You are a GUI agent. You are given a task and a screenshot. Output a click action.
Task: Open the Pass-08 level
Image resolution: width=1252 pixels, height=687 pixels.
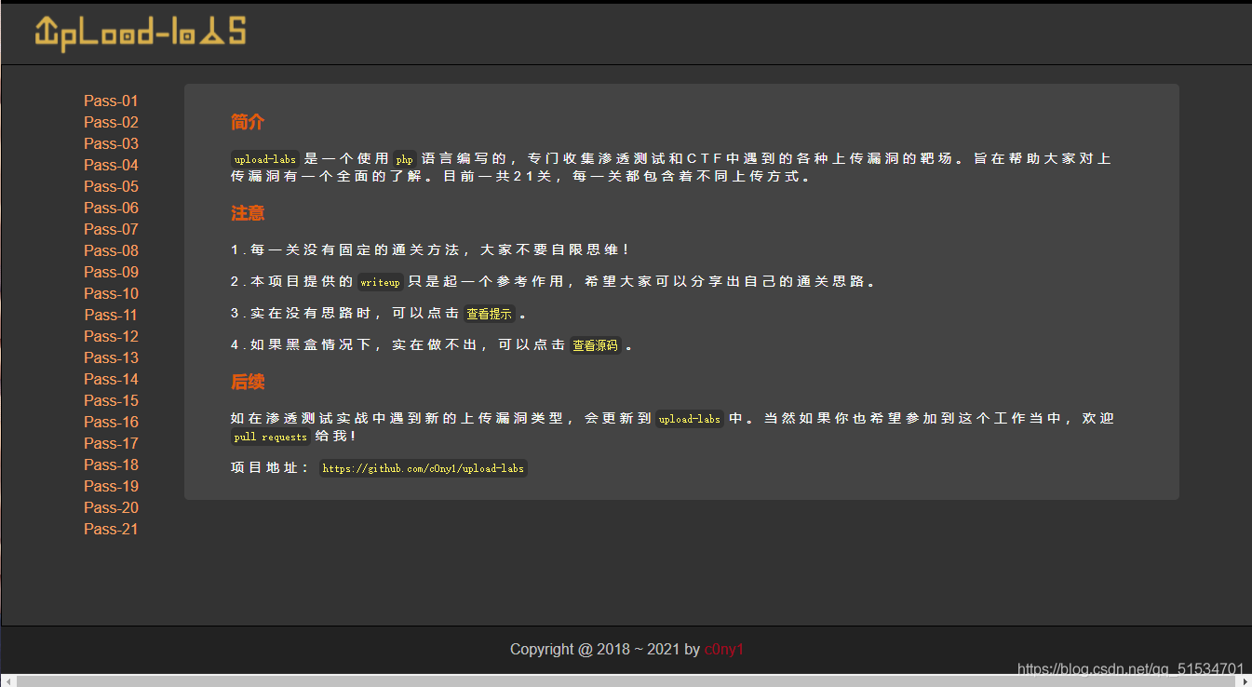pyautogui.click(x=111, y=250)
